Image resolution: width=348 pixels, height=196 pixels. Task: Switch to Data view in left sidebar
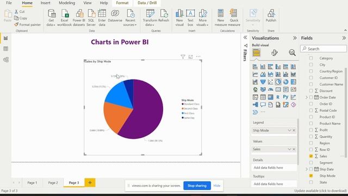pyautogui.click(x=6, y=49)
